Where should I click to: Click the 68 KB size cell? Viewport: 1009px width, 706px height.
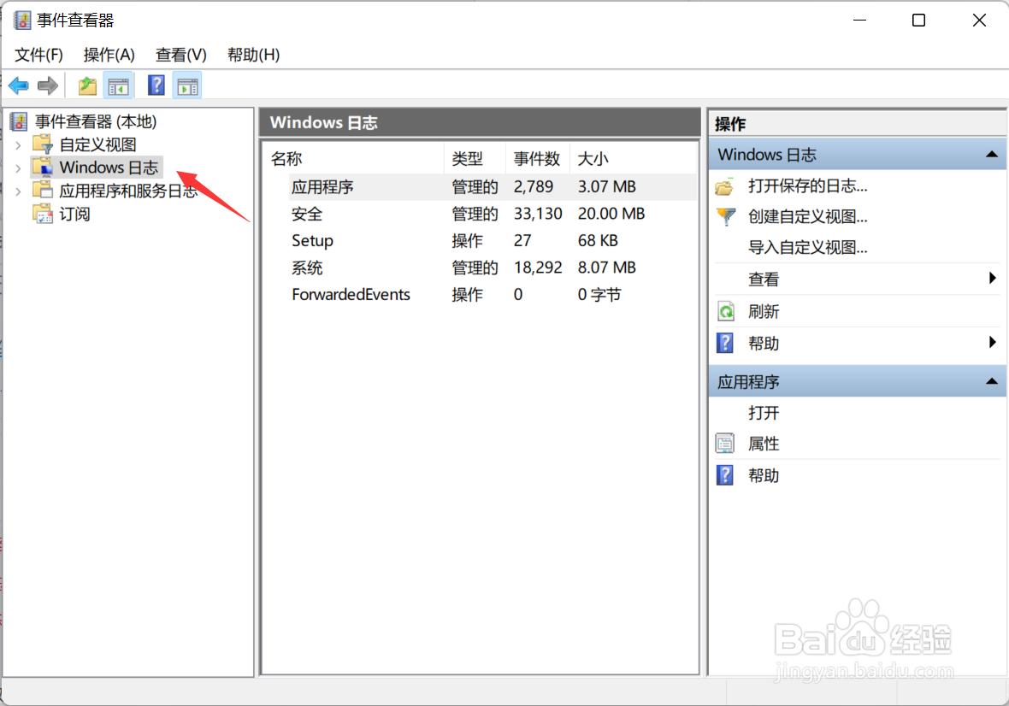[x=598, y=241]
